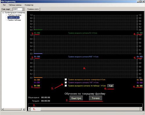
Task: Click the Общее время value 00.00.00
Action: click(x=46, y=98)
